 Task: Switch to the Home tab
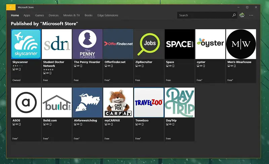coord(15,15)
